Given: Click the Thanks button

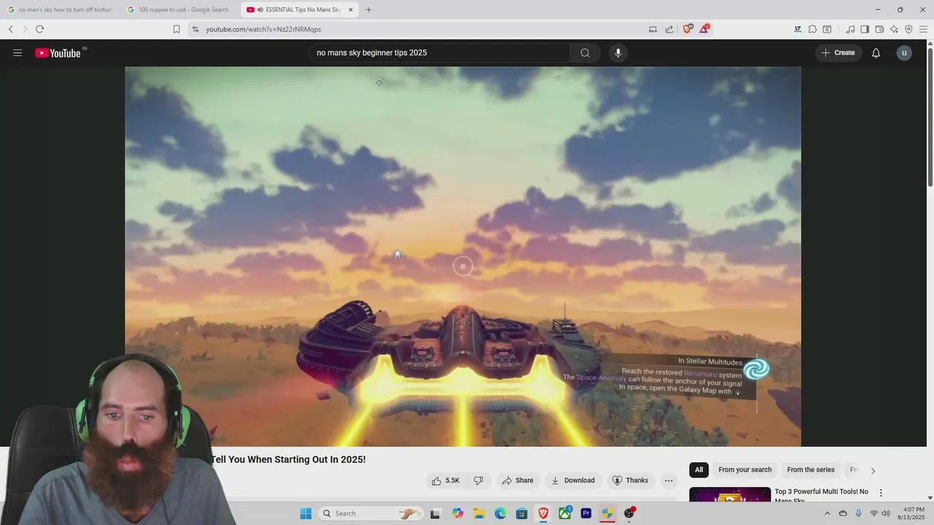Looking at the screenshot, I should [x=630, y=481].
